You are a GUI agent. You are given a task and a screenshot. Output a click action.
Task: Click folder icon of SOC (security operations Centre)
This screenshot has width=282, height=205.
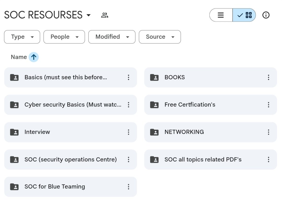pyautogui.click(x=14, y=159)
